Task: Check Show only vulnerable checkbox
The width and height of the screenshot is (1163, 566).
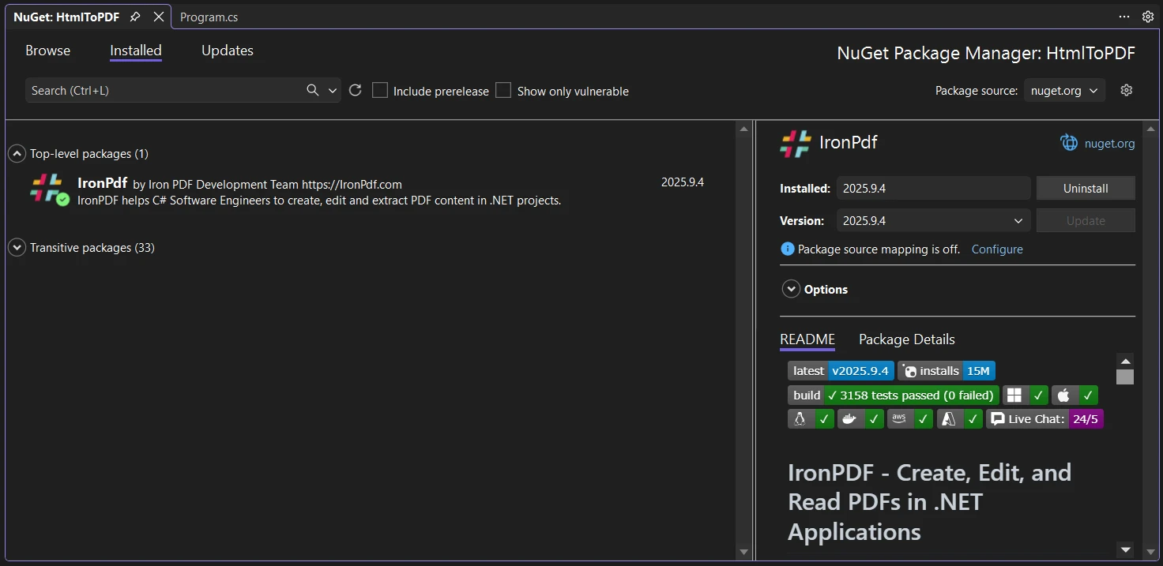Action: click(x=503, y=91)
